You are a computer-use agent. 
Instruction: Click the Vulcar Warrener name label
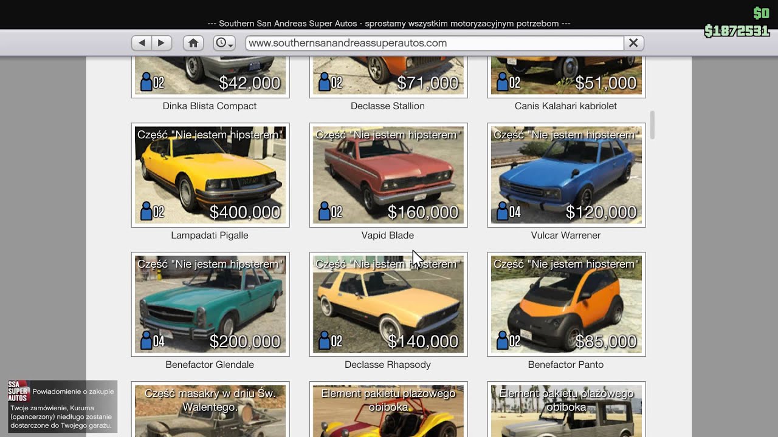[566, 235]
